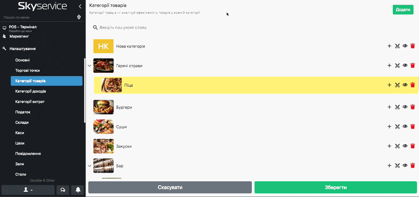Viewport: 419px width, 197px height.
Task: Click the Додати button
Action: click(x=403, y=10)
